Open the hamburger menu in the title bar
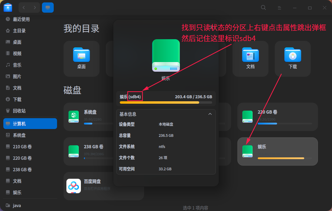Viewport: 332px width, 211px height. pyautogui.click(x=279, y=7)
